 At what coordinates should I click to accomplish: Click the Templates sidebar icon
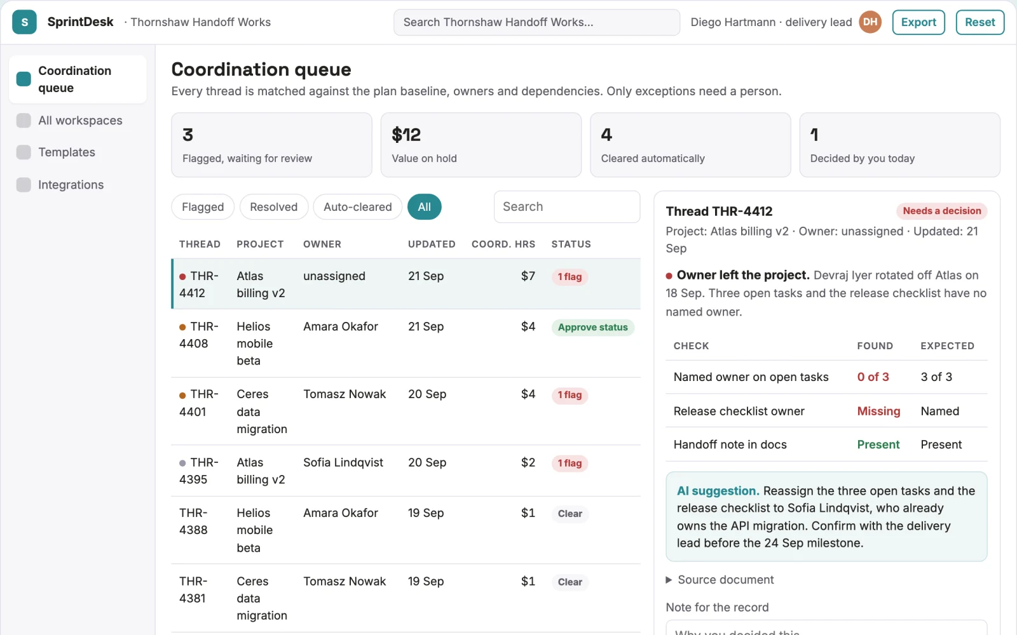click(24, 152)
